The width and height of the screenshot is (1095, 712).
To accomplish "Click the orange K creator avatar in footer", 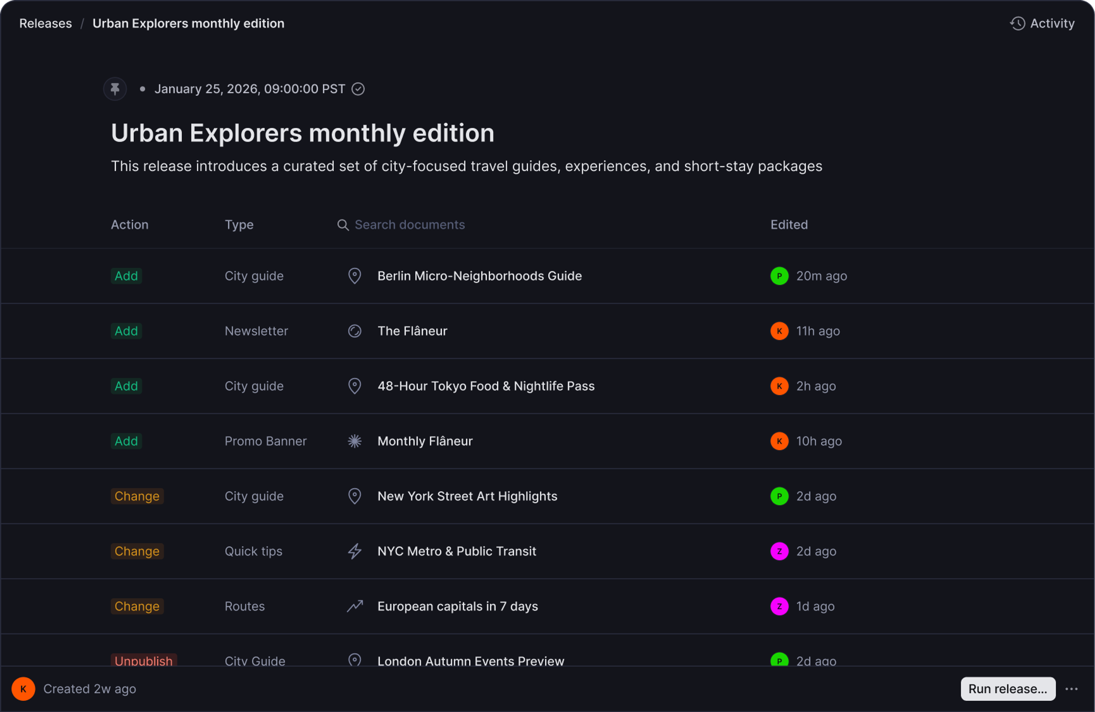I will 23,689.
